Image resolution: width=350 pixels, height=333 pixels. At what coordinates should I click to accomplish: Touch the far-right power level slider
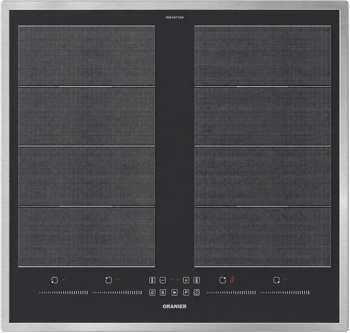pyautogui.click(x=286, y=292)
